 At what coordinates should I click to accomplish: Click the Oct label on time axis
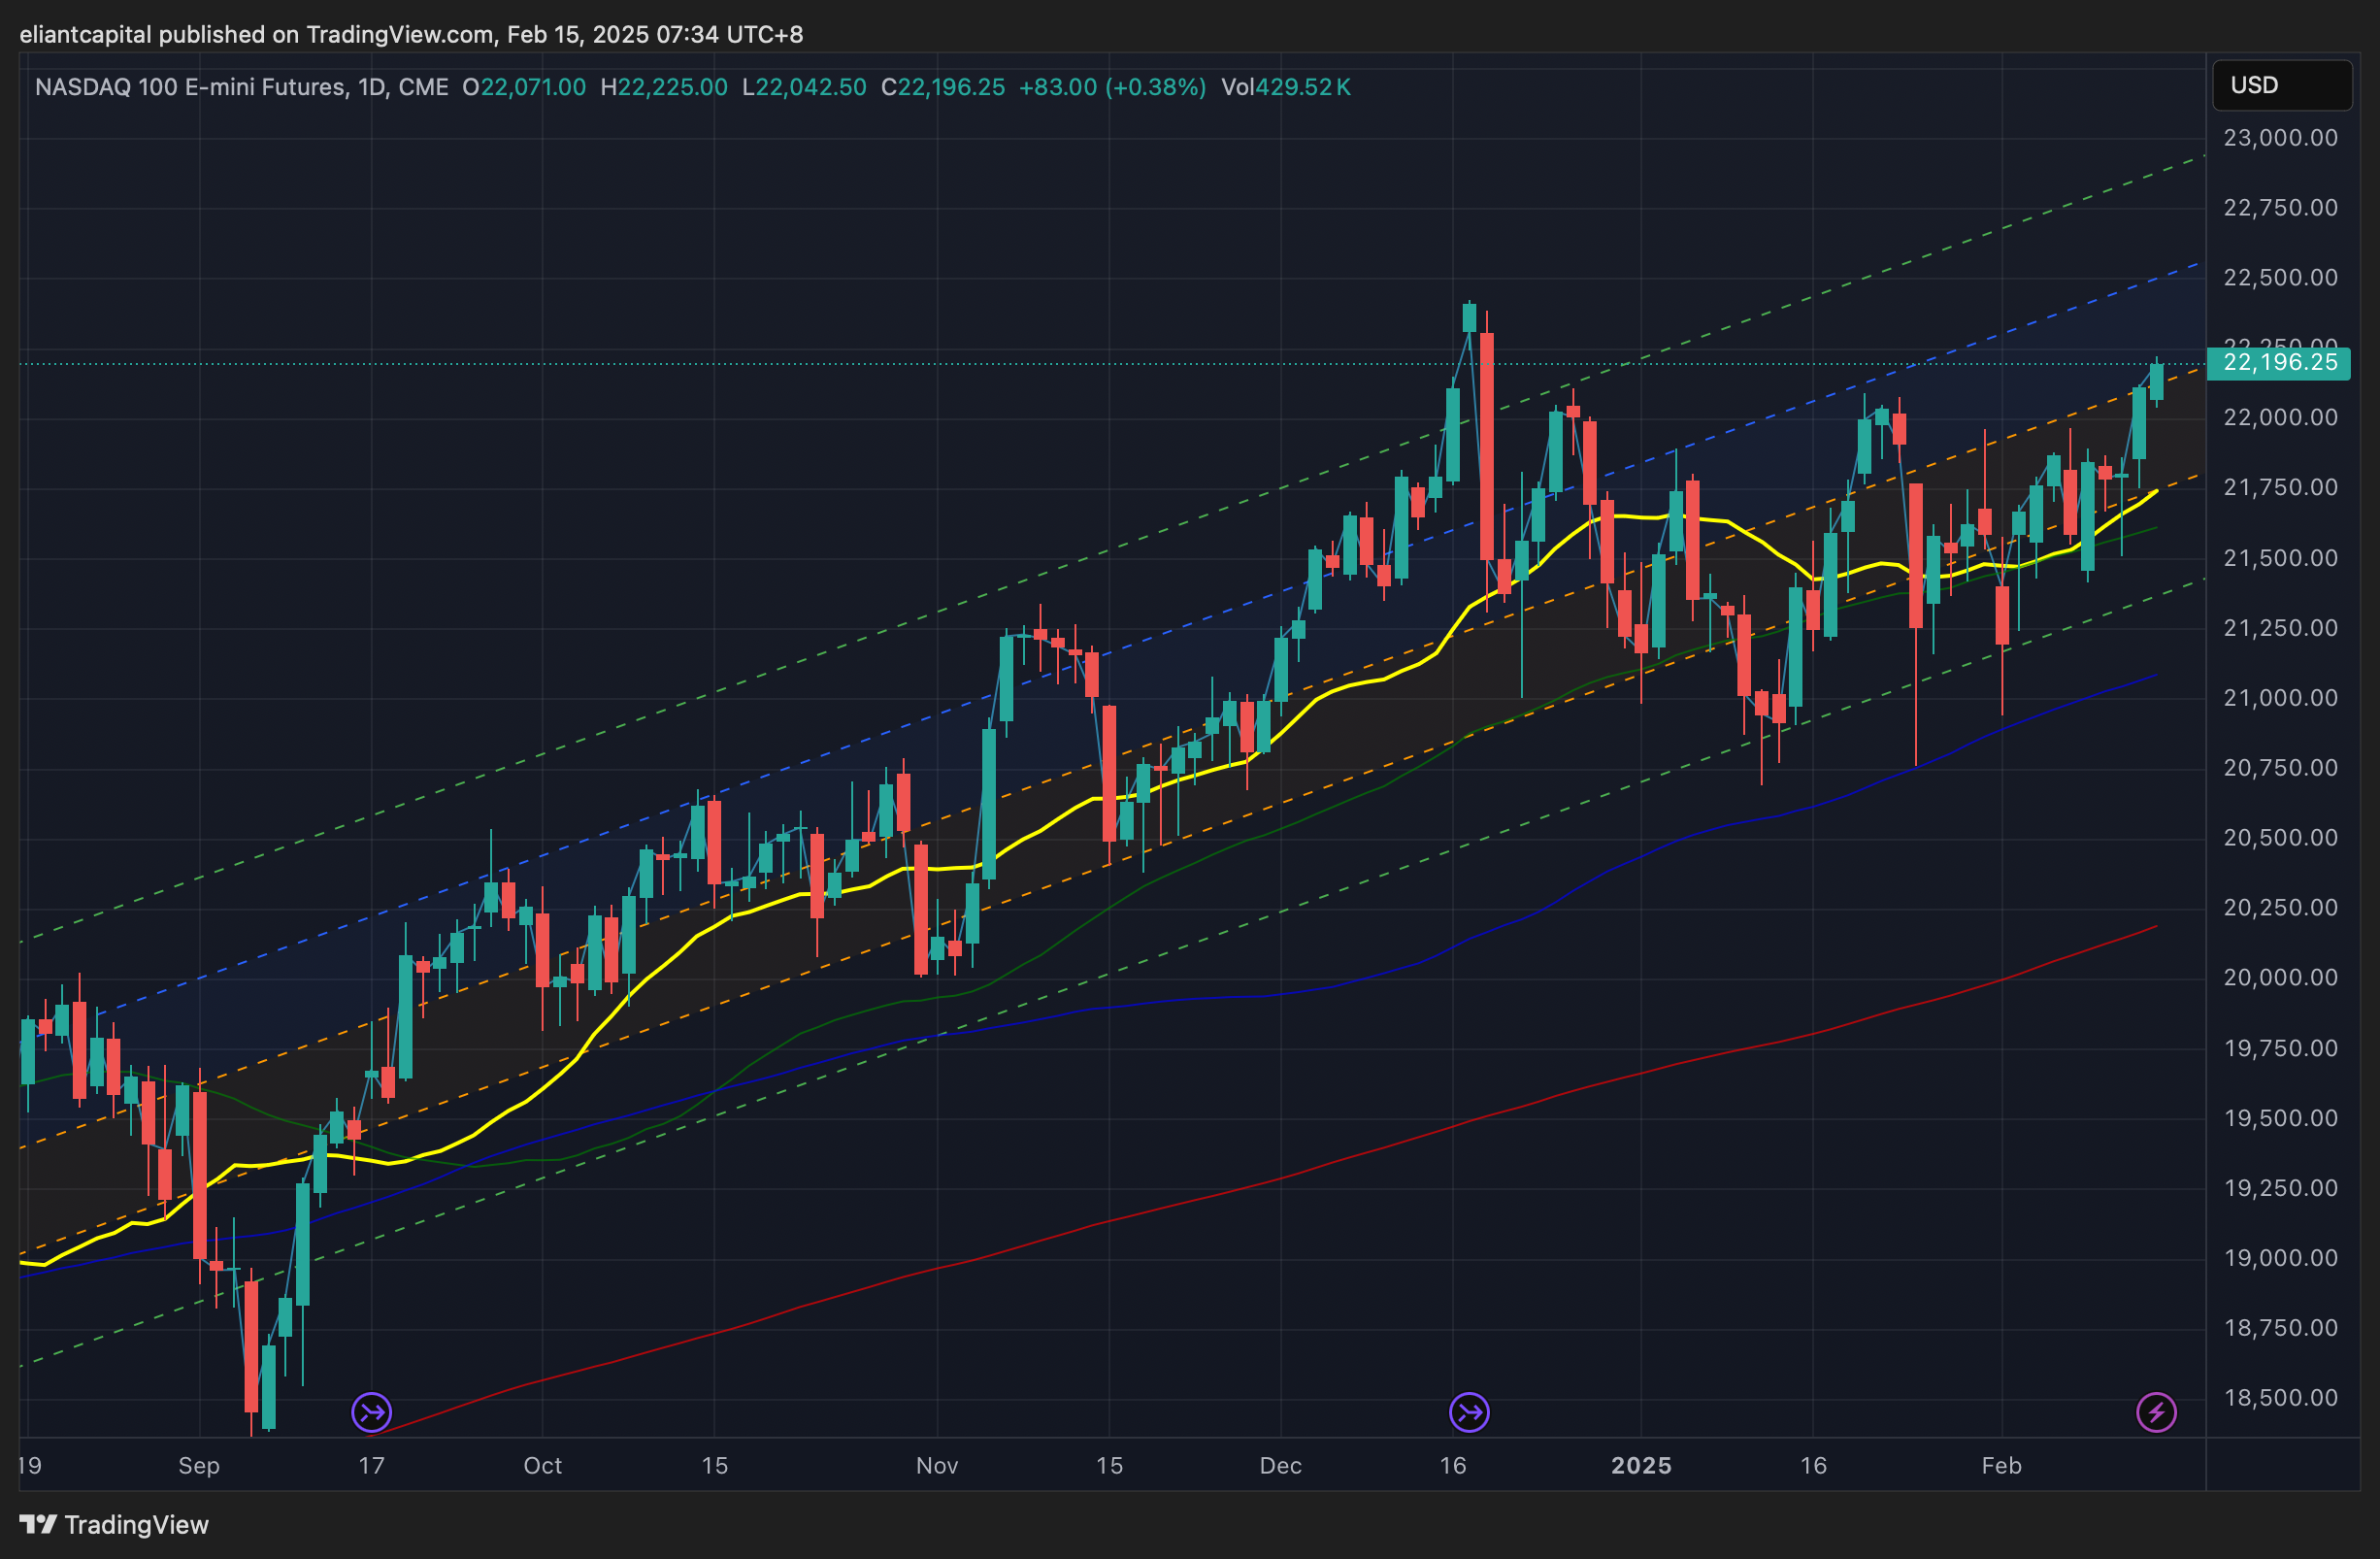[542, 1465]
